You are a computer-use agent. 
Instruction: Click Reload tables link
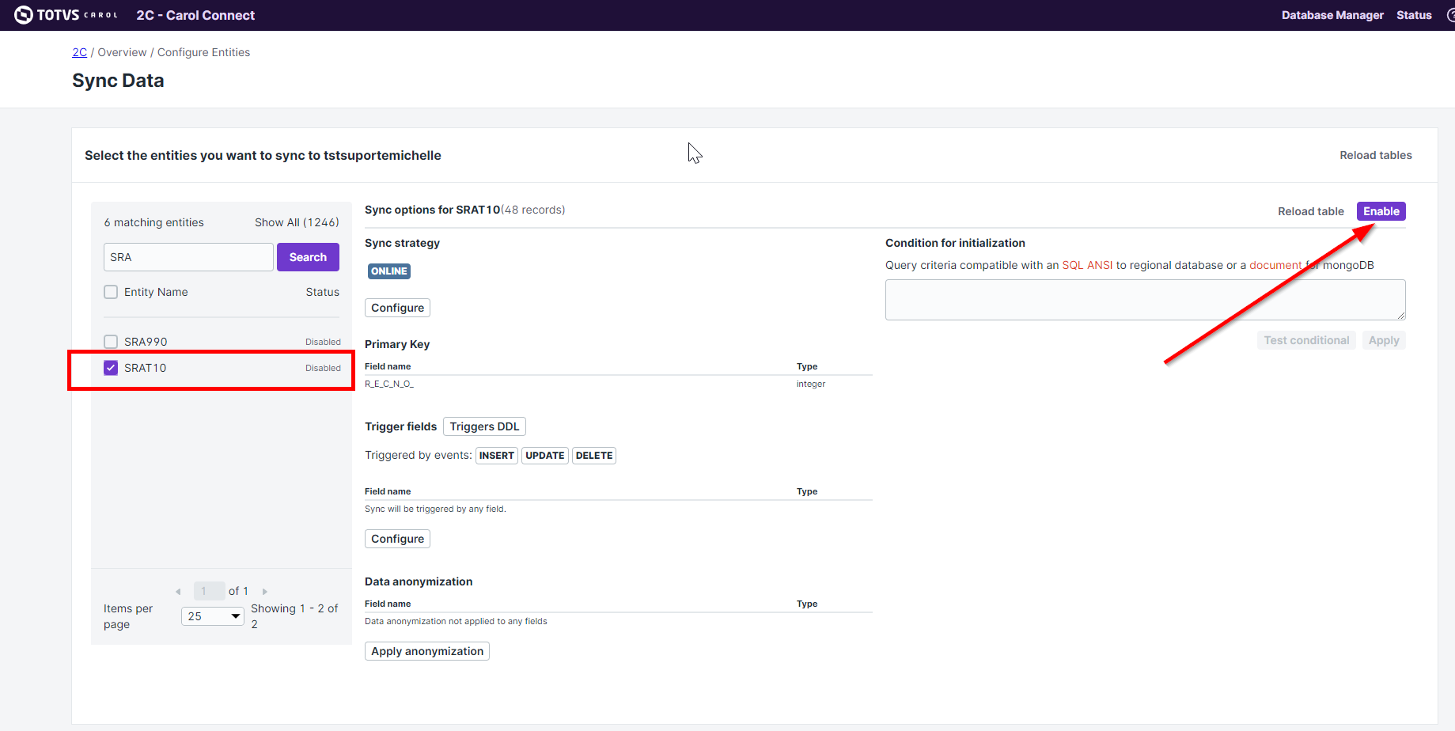point(1375,155)
